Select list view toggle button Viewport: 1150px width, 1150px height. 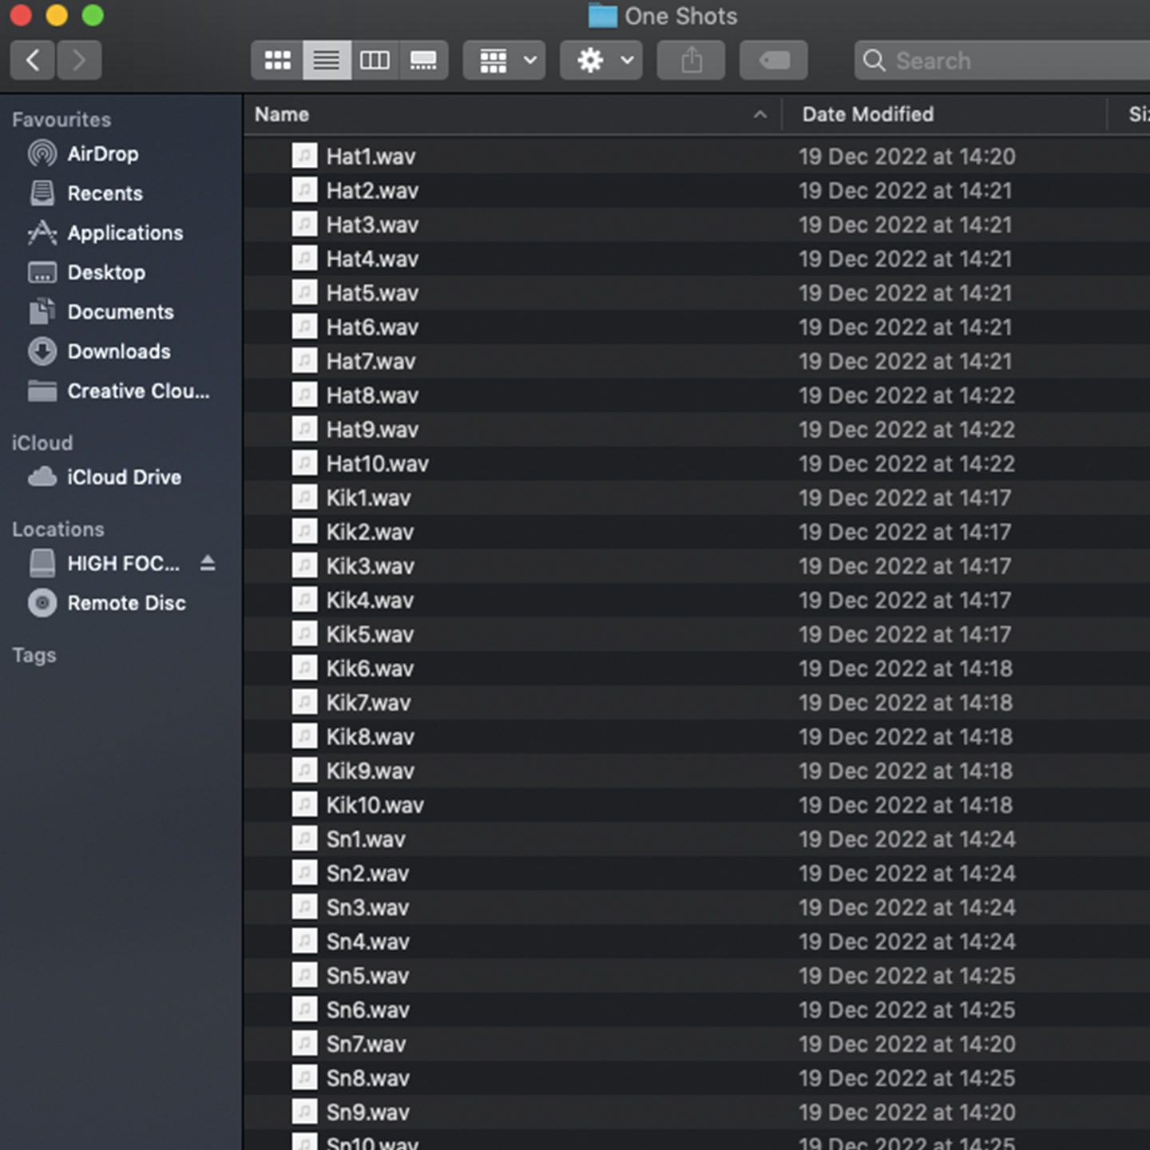pyautogui.click(x=327, y=61)
